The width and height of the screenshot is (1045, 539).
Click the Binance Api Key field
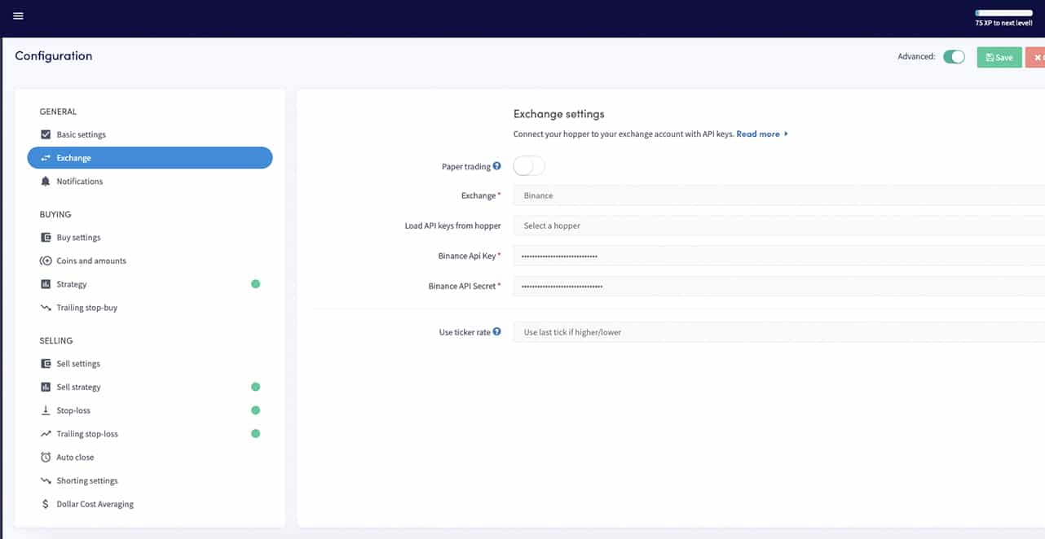(x=778, y=256)
